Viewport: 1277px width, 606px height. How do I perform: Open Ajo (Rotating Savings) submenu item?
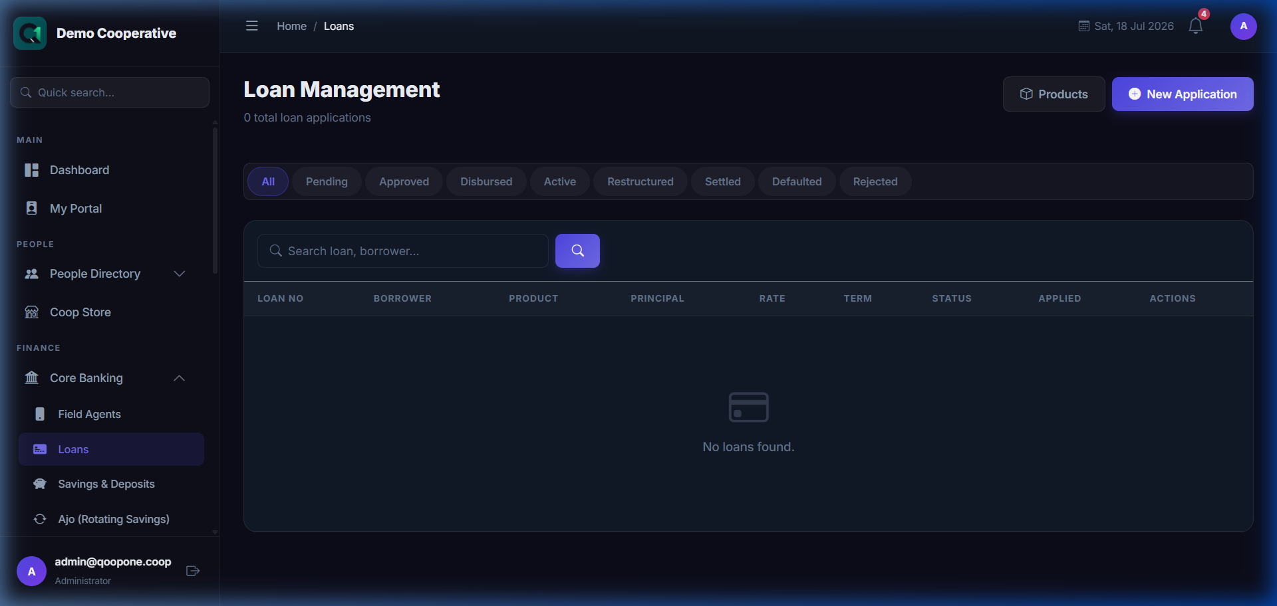tap(110, 519)
